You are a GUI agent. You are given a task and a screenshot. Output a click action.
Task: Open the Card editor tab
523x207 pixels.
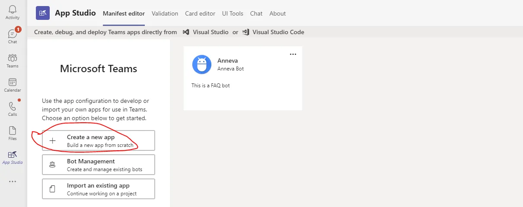pos(200,13)
